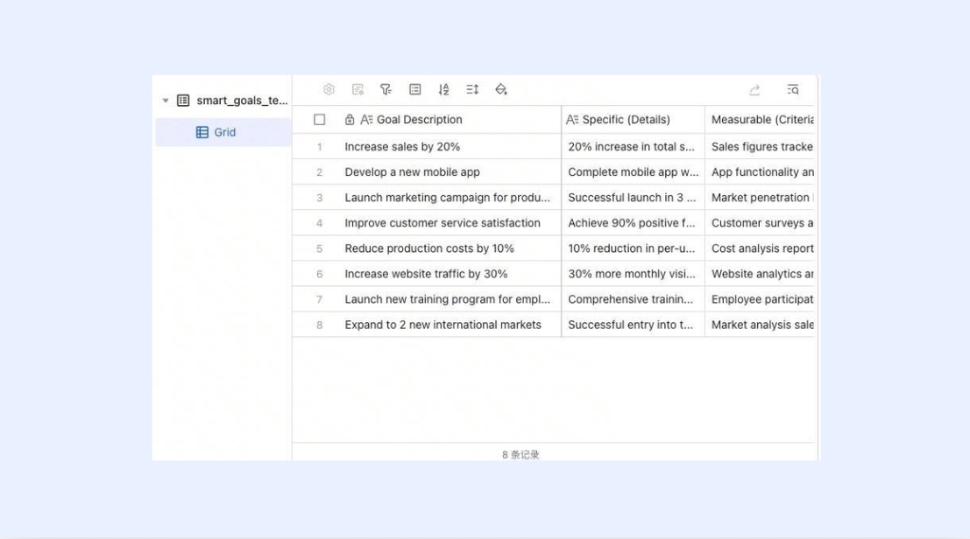Select cell 'Market penetration'

760,197
